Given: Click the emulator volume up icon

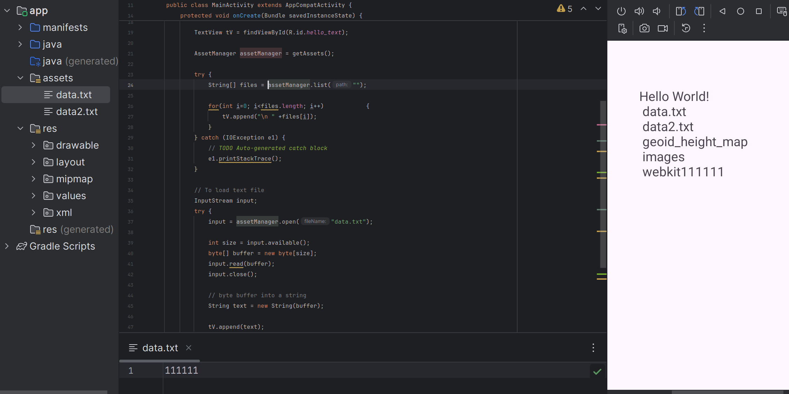Looking at the screenshot, I should pyautogui.click(x=639, y=11).
